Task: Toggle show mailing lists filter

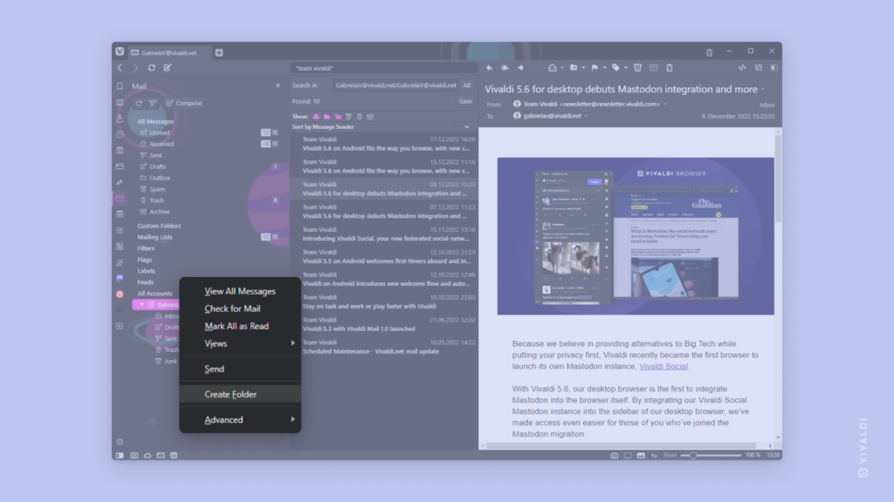Action: click(x=338, y=117)
